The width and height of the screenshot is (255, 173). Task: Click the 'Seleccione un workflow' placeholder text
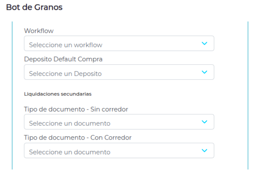pyautogui.click(x=66, y=45)
